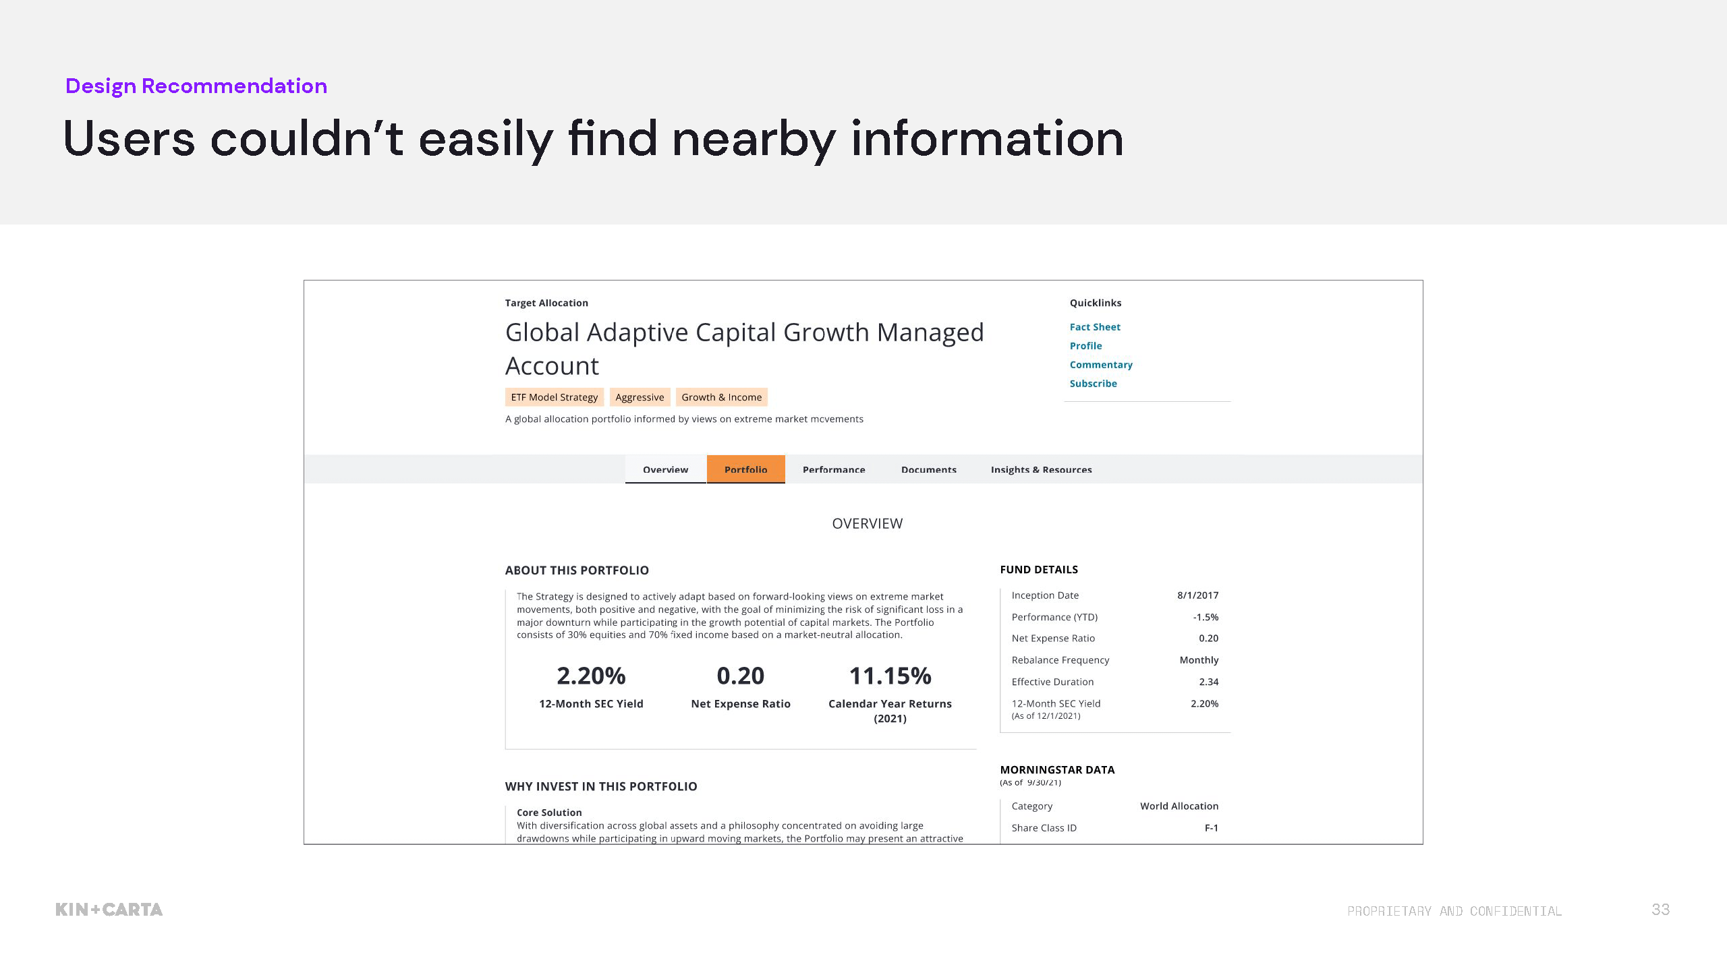Click the Subscribe quicklink
The image size is (1727, 971).
[x=1093, y=384]
